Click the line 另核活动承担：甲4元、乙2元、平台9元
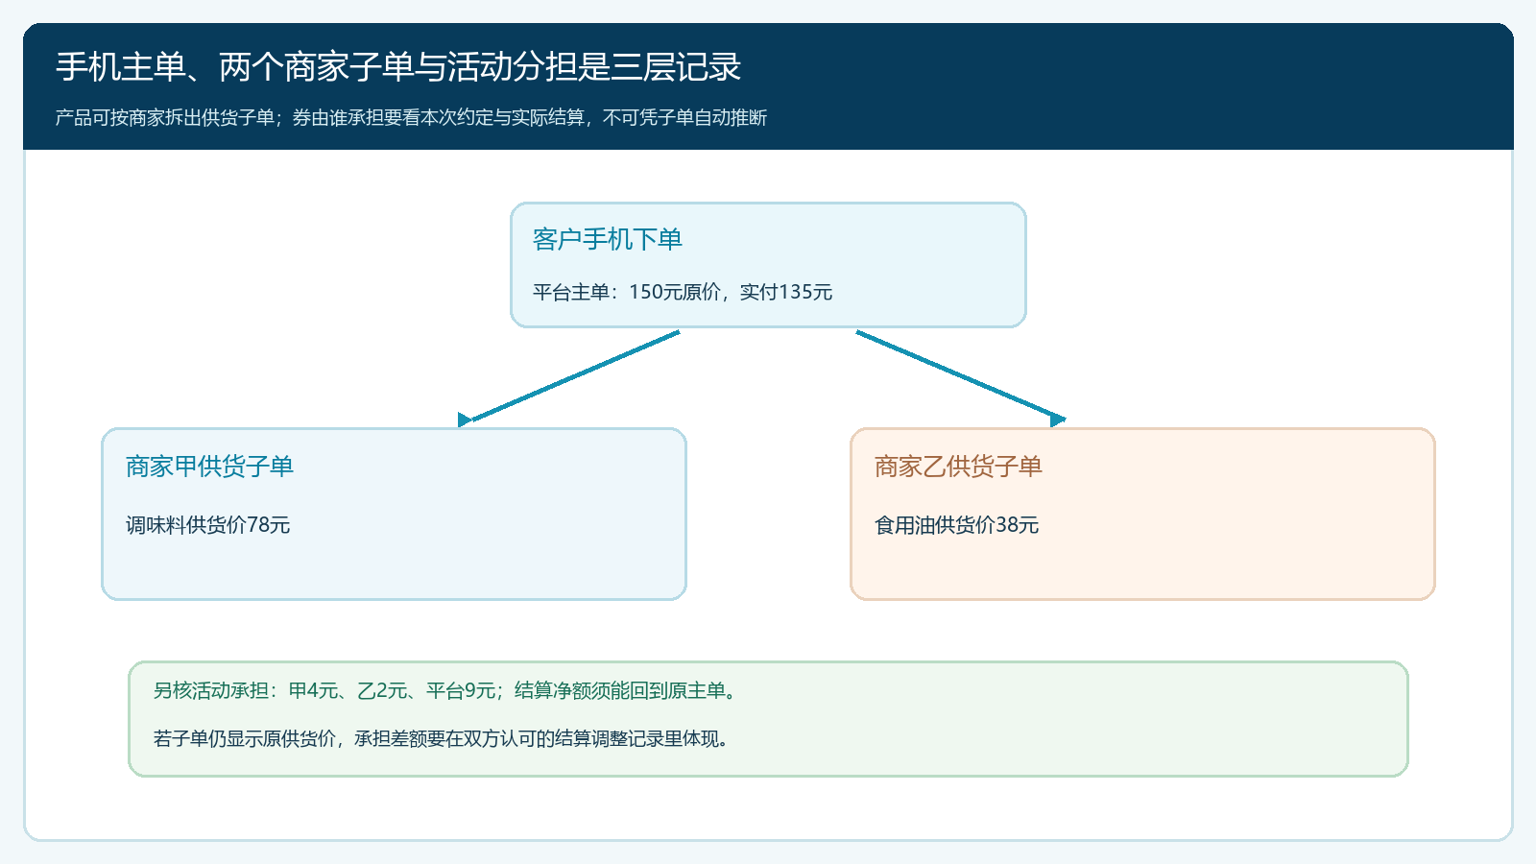Viewport: 1536px width, 864px height. (446, 690)
